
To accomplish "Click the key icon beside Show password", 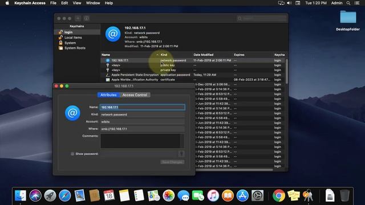I will tap(181, 153).
